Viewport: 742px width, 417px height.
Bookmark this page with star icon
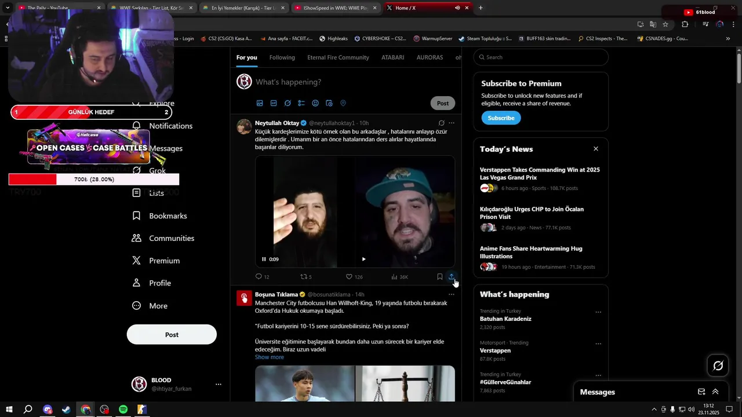point(665,24)
